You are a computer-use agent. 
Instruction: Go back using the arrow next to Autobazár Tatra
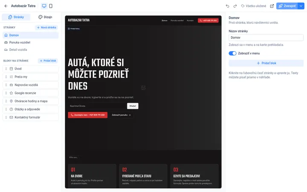(6, 6)
